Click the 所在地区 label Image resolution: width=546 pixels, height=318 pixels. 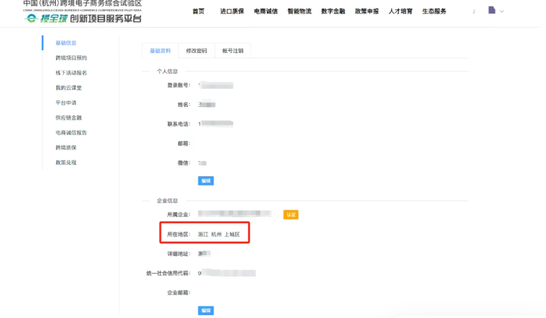click(179, 234)
